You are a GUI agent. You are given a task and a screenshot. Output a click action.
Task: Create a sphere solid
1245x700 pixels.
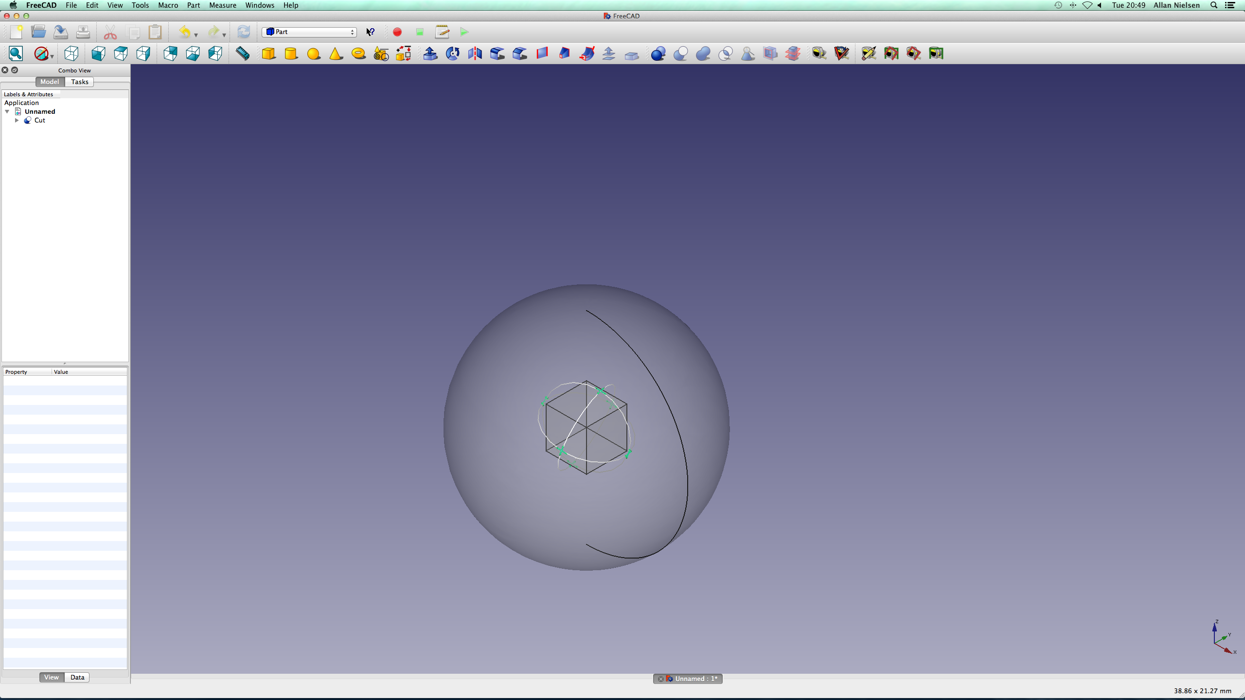click(314, 53)
